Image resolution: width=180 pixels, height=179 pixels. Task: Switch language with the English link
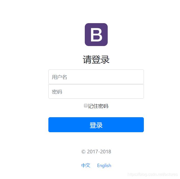pos(104,166)
